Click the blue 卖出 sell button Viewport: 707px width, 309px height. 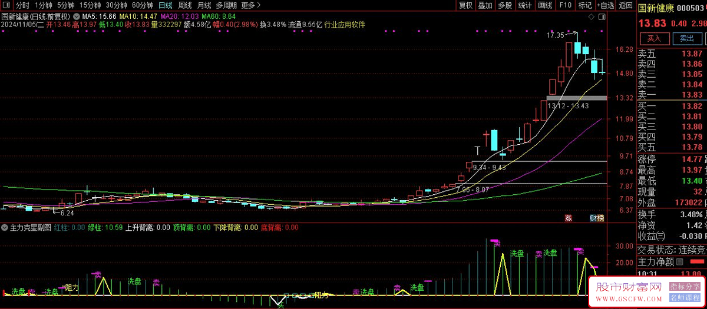(x=687, y=38)
